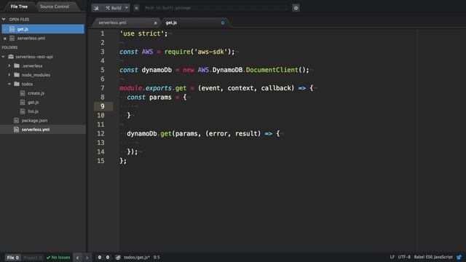
Task: Click the require('aws-sdk') code text
Action: tap(200, 52)
